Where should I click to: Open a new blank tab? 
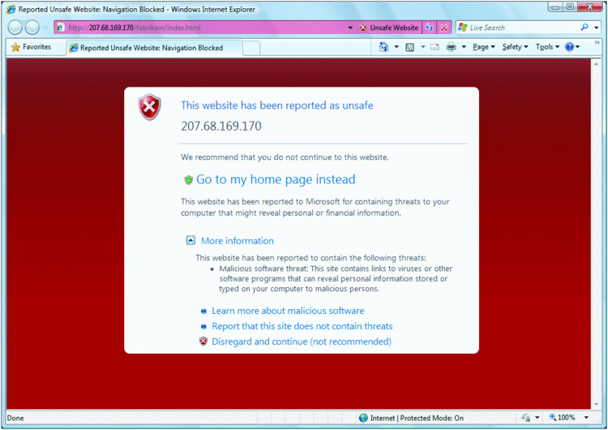click(251, 48)
